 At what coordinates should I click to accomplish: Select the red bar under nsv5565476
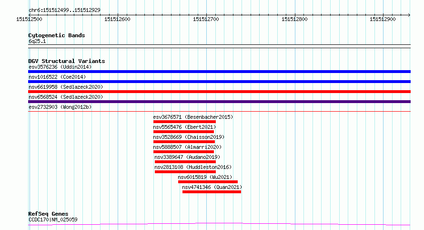183,132
